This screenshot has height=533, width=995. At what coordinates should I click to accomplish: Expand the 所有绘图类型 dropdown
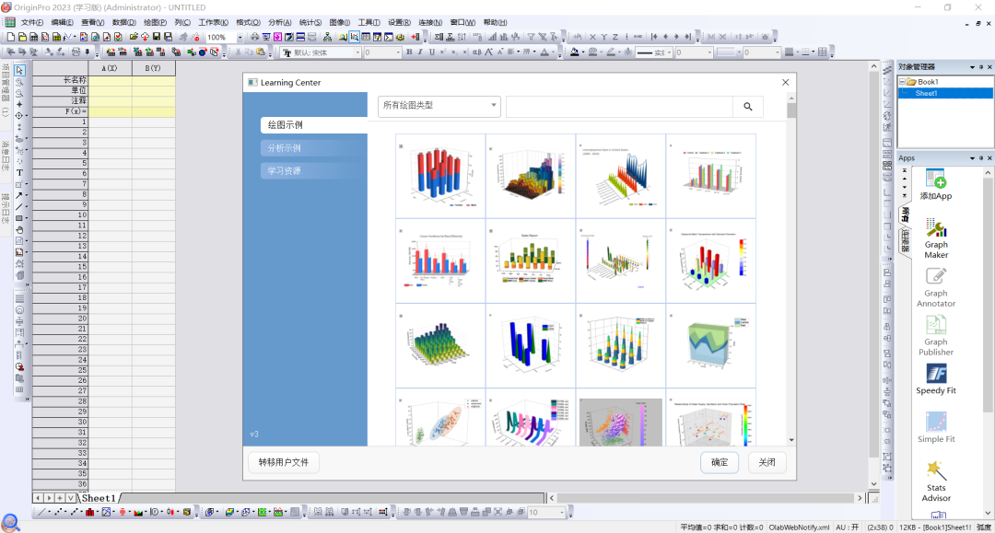[439, 106]
